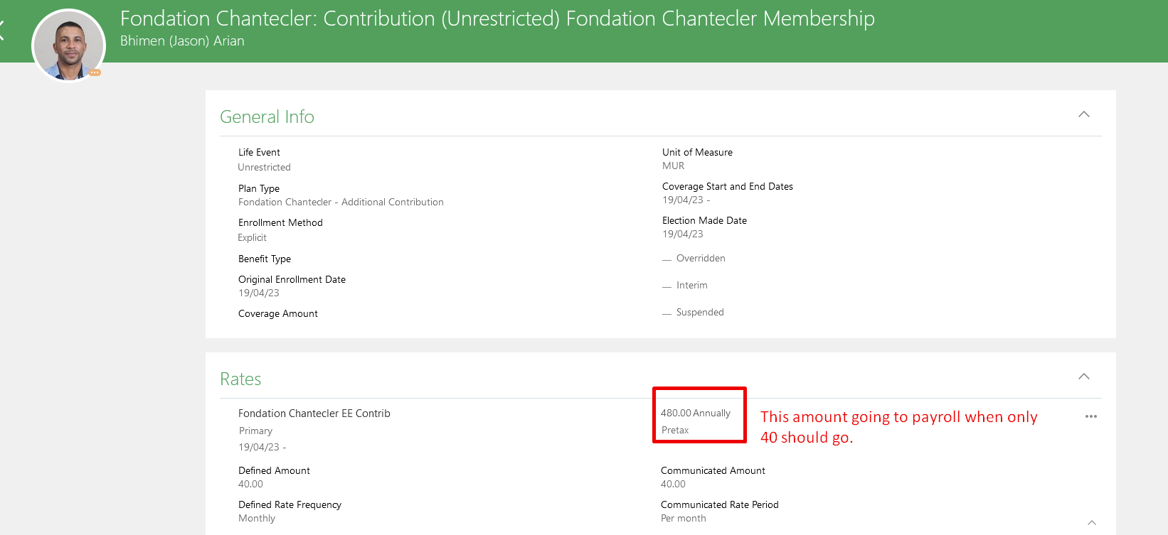
Task: Select Defined Amount value 40.00
Action: (250, 484)
